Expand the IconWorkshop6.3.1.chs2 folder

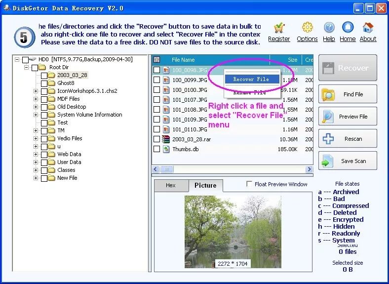[x=36, y=91]
